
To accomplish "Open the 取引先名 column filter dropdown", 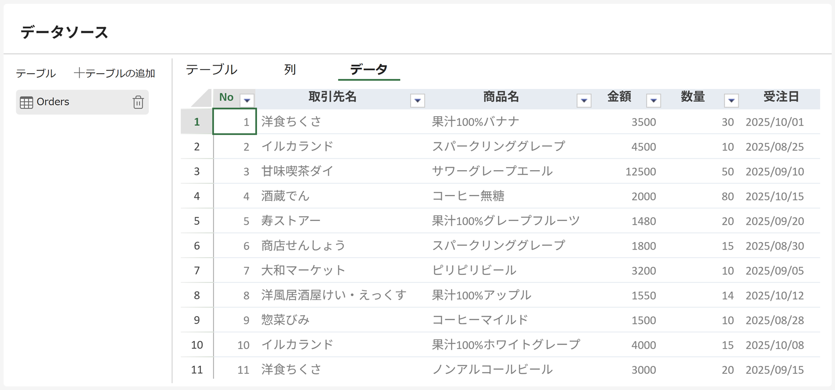I will 418,100.
